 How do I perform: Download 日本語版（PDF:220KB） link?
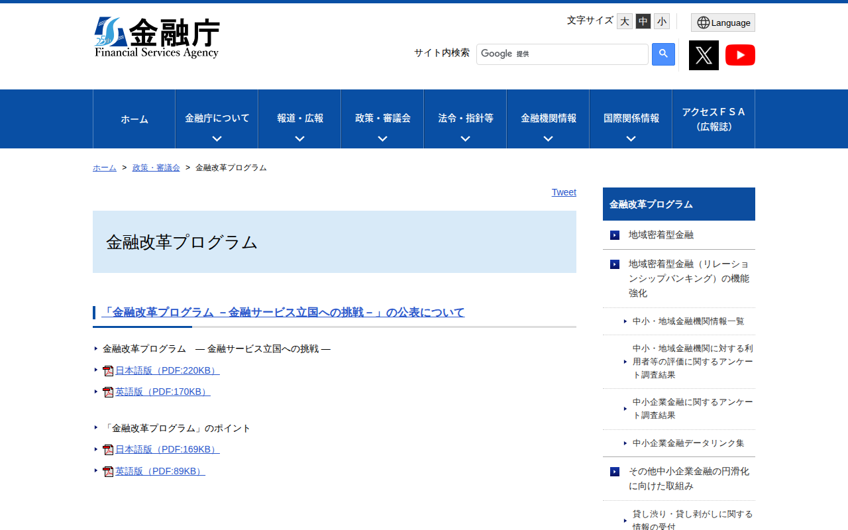[167, 370]
